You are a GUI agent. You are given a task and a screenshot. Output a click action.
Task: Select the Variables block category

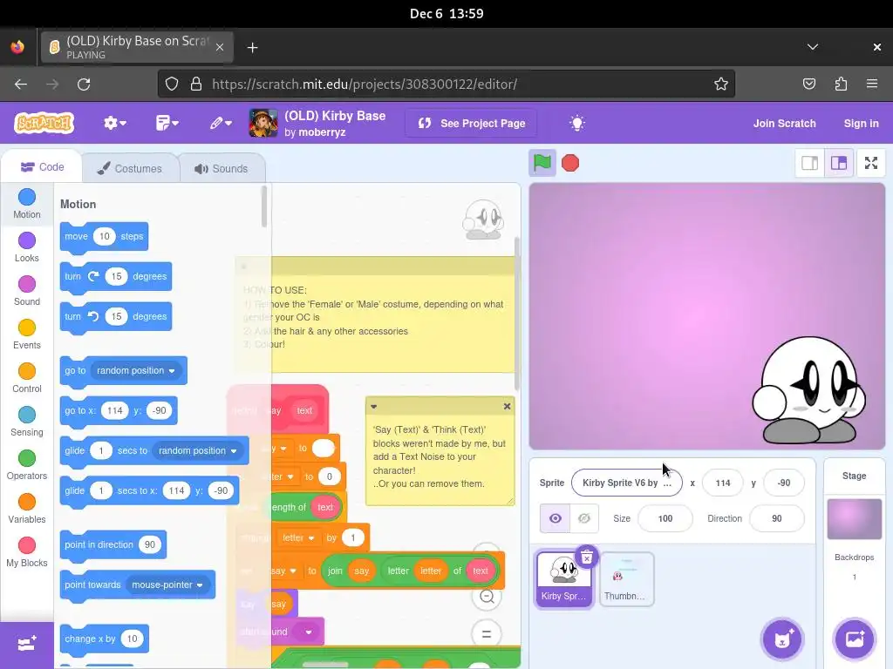pos(27,509)
